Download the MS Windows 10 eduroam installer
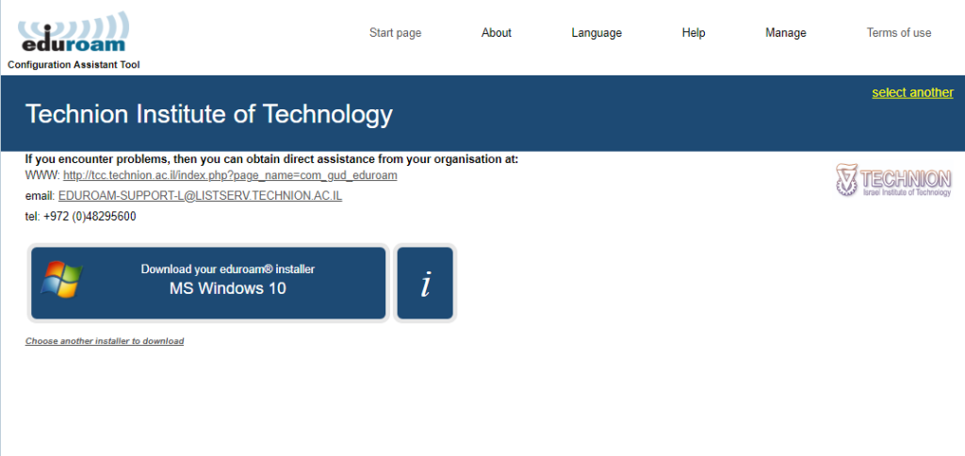Viewport: 965px width, 456px height. click(208, 283)
